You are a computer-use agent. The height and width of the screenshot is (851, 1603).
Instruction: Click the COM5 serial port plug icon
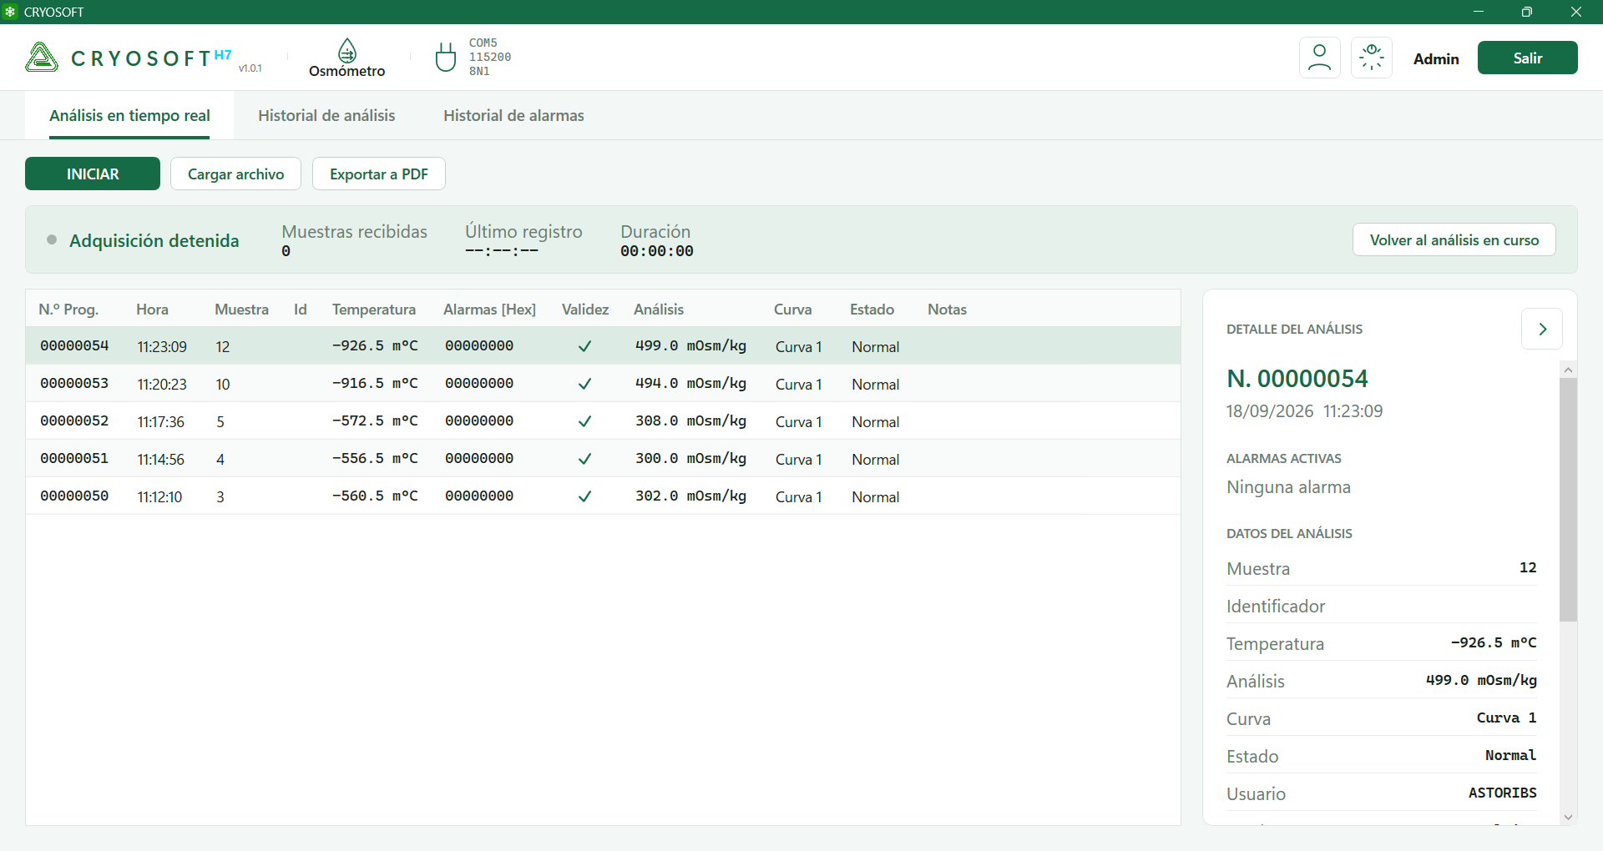[446, 57]
